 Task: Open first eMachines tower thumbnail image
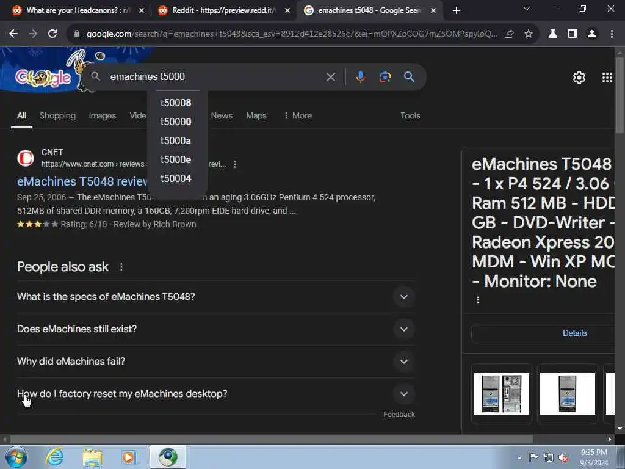[x=502, y=394]
